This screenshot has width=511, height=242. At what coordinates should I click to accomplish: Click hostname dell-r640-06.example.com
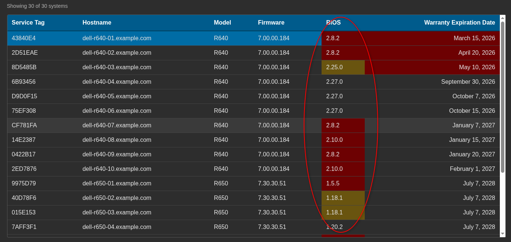tap(117, 111)
